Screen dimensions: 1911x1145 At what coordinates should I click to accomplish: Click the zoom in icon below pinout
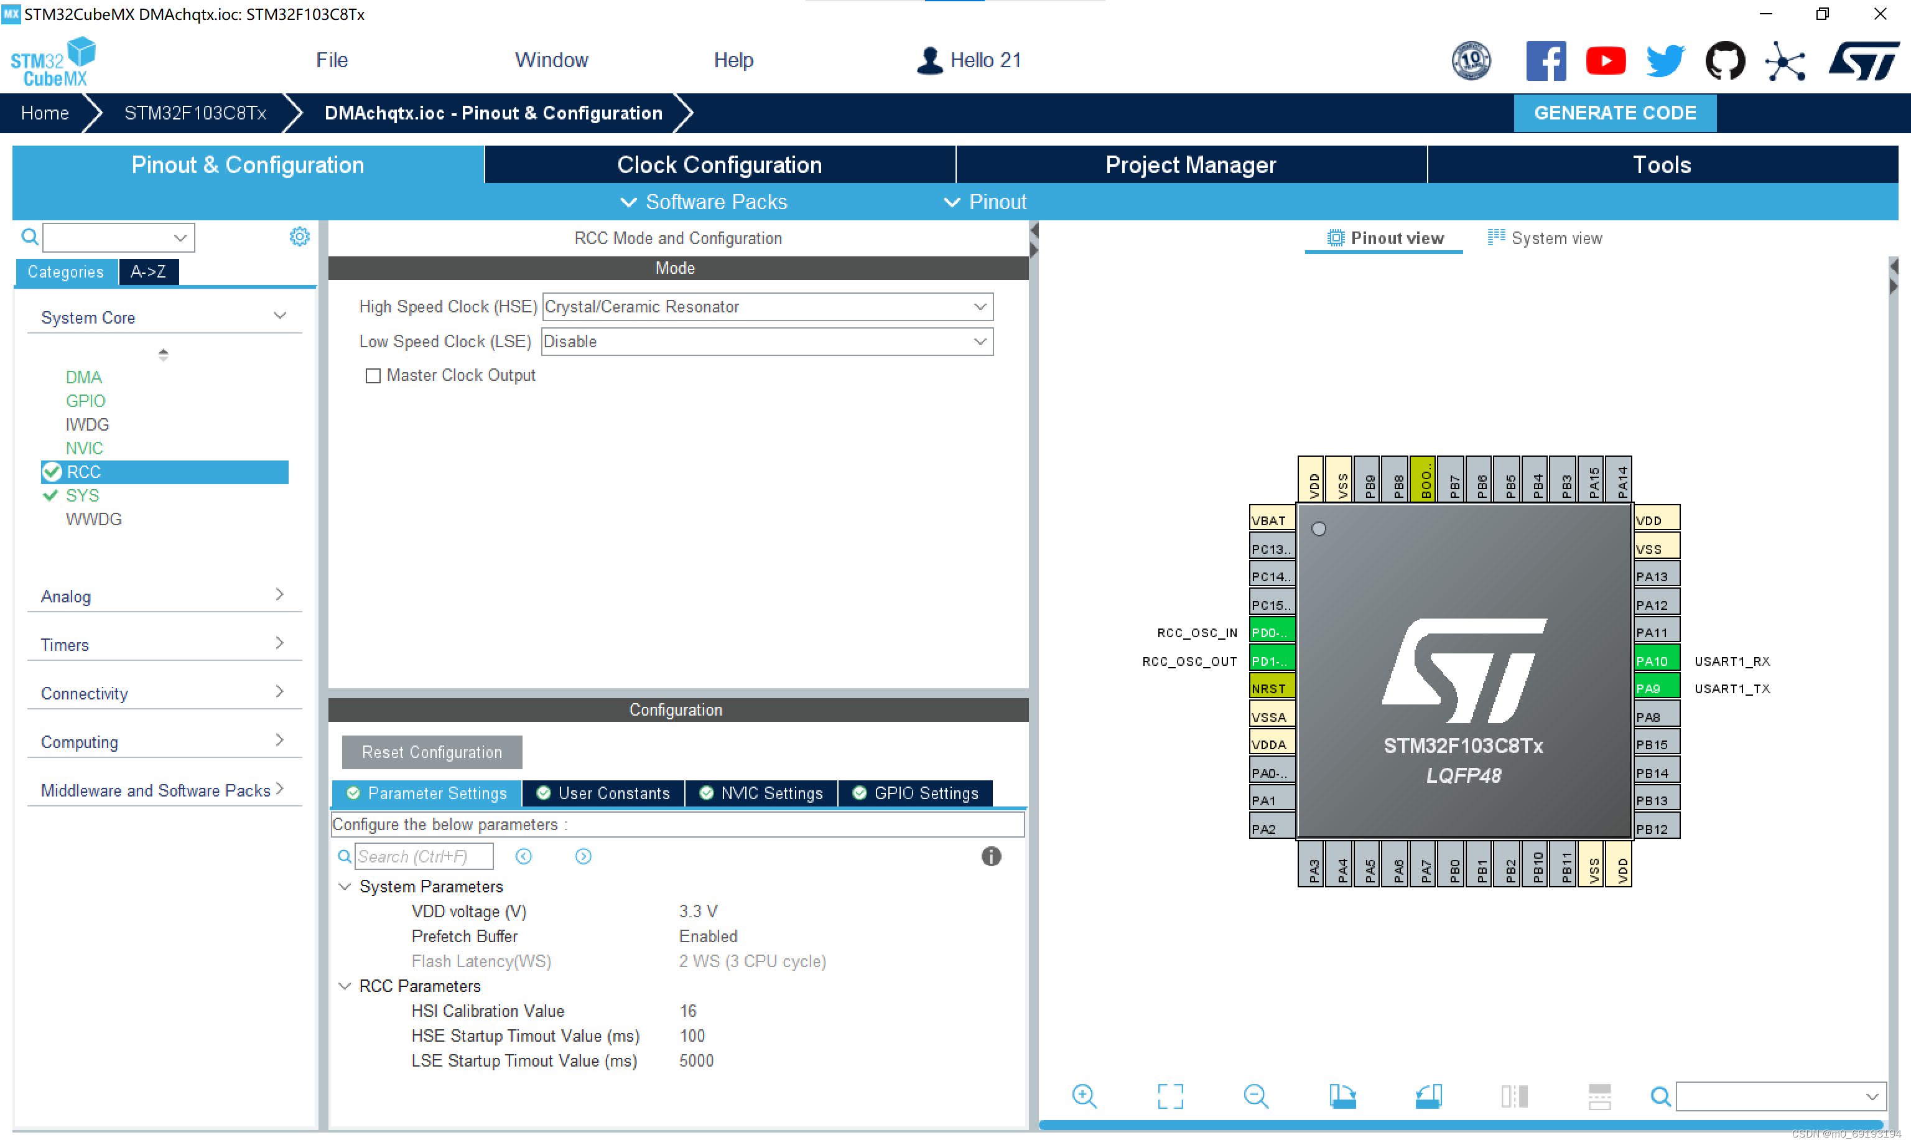pyautogui.click(x=1084, y=1096)
